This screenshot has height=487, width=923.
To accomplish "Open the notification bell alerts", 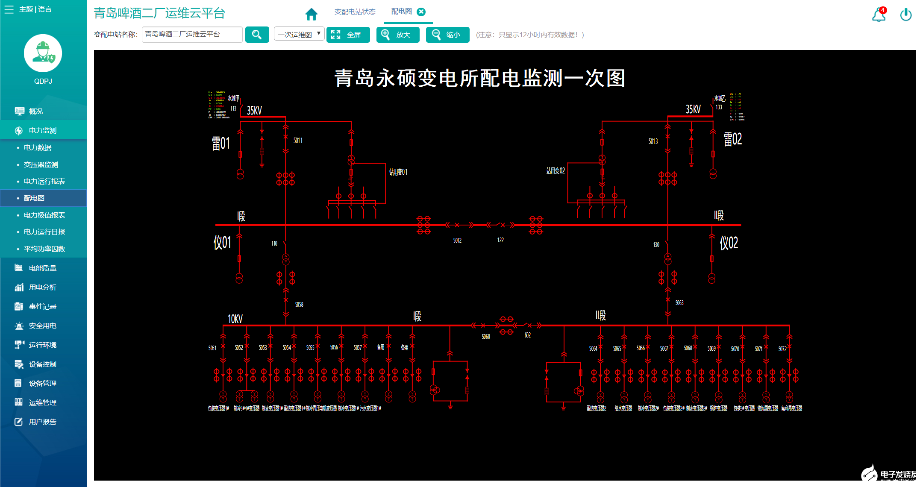I will coord(879,15).
